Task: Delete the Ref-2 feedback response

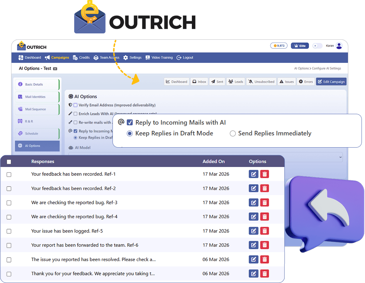Action: pos(265,188)
